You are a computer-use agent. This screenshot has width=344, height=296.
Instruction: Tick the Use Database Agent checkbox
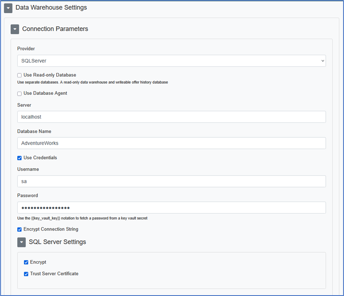point(19,94)
